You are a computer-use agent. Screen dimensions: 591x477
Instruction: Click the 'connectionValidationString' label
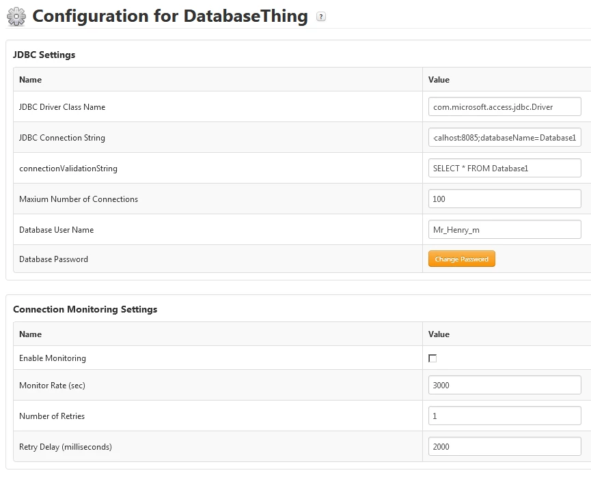click(68, 169)
